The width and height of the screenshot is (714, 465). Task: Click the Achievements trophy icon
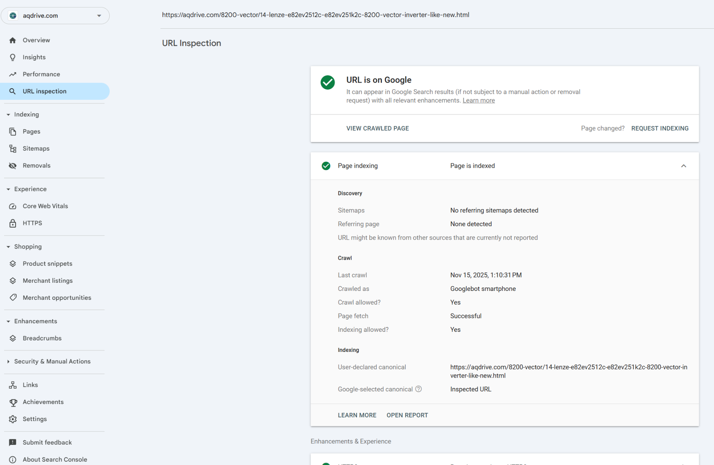click(x=13, y=403)
